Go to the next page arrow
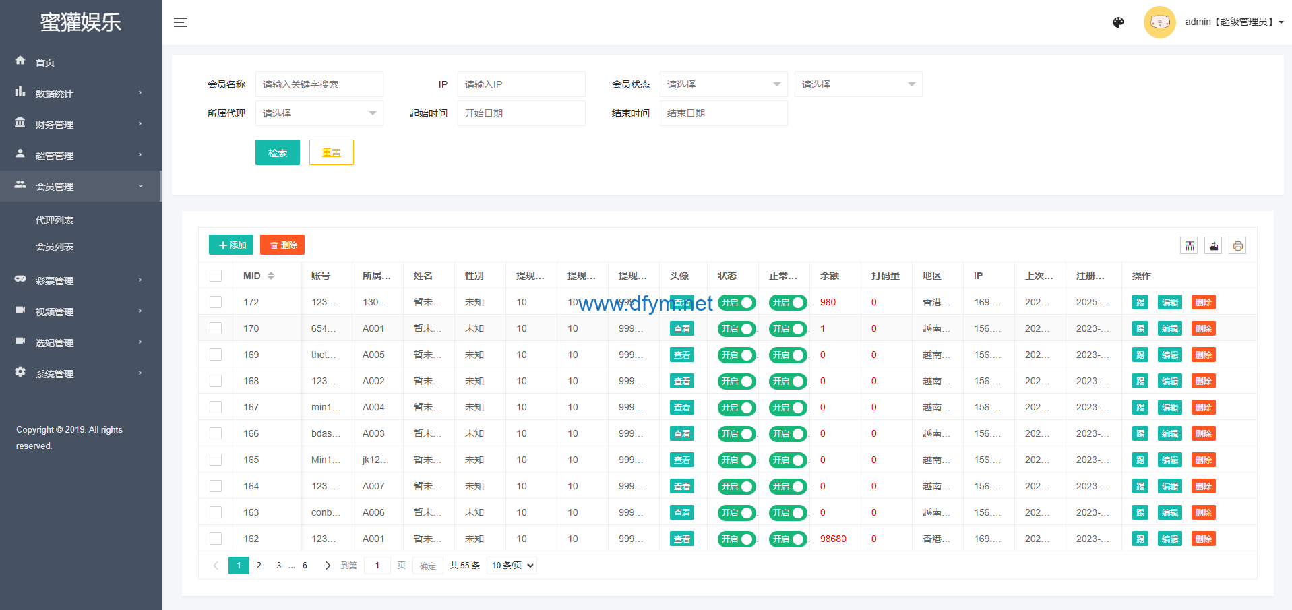 (x=328, y=566)
